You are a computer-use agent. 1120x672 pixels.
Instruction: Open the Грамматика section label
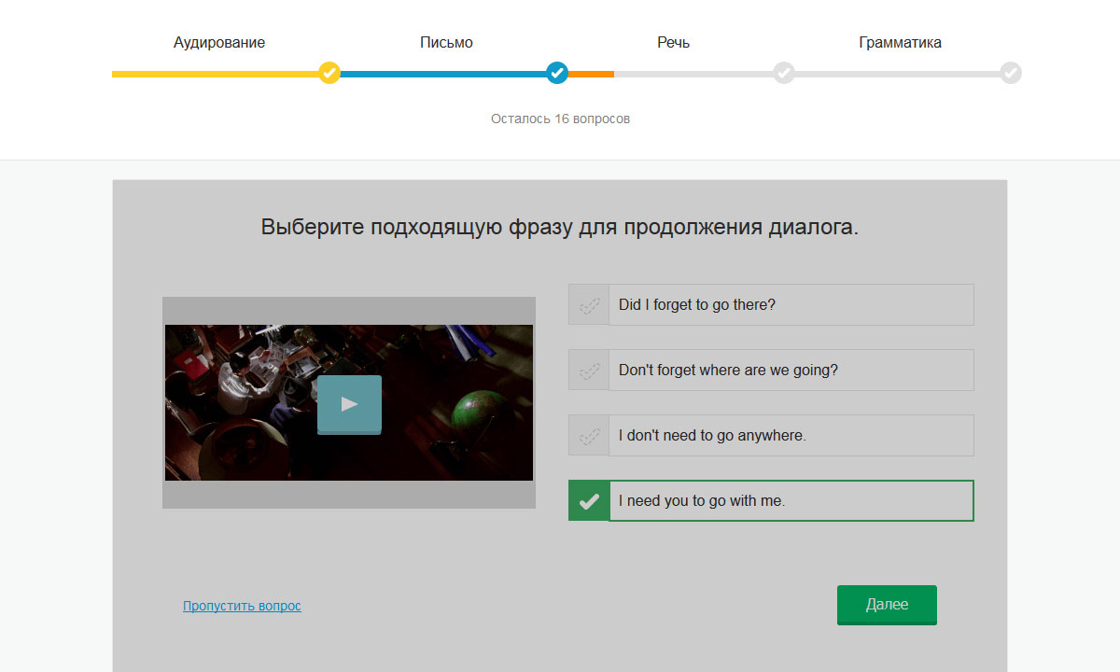(x=900, y=43)
